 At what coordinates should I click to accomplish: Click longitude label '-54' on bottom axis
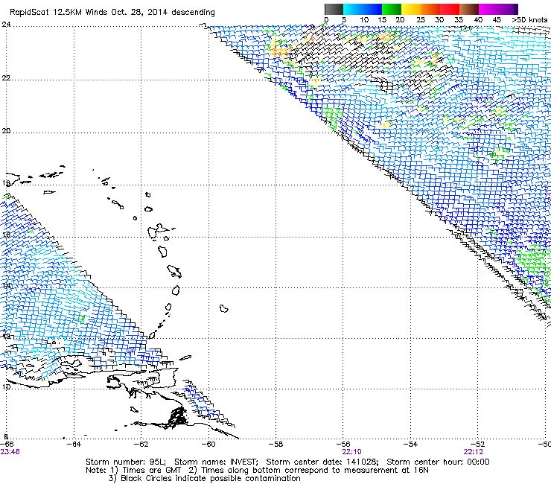click(410, 445)
